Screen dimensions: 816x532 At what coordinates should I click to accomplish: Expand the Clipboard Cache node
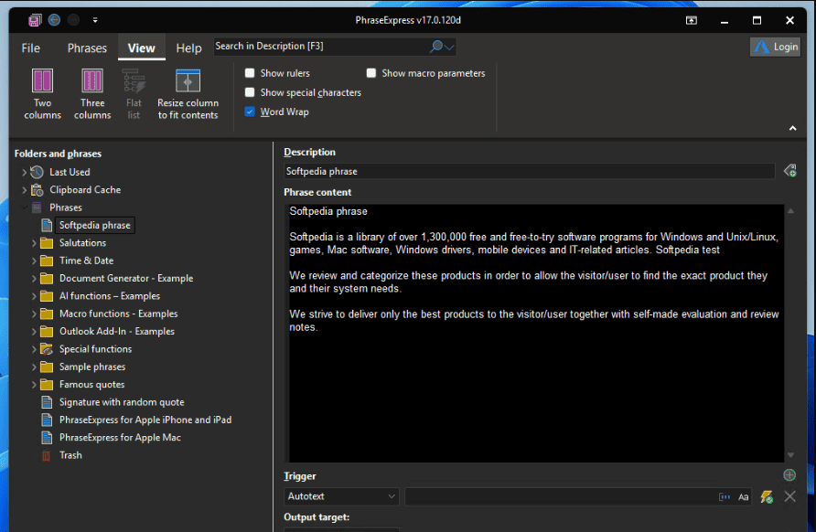(x=24, y=190)
